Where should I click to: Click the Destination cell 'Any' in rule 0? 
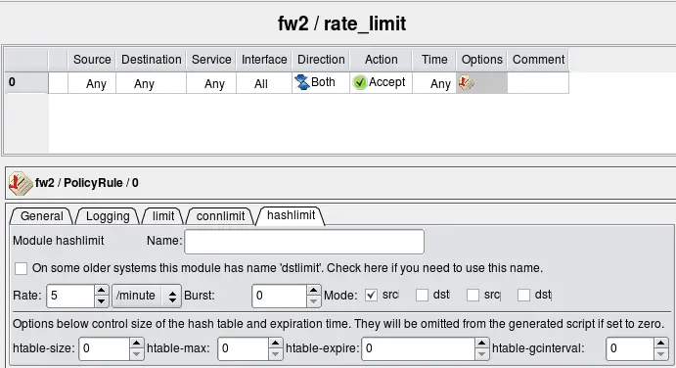(151, 83)
